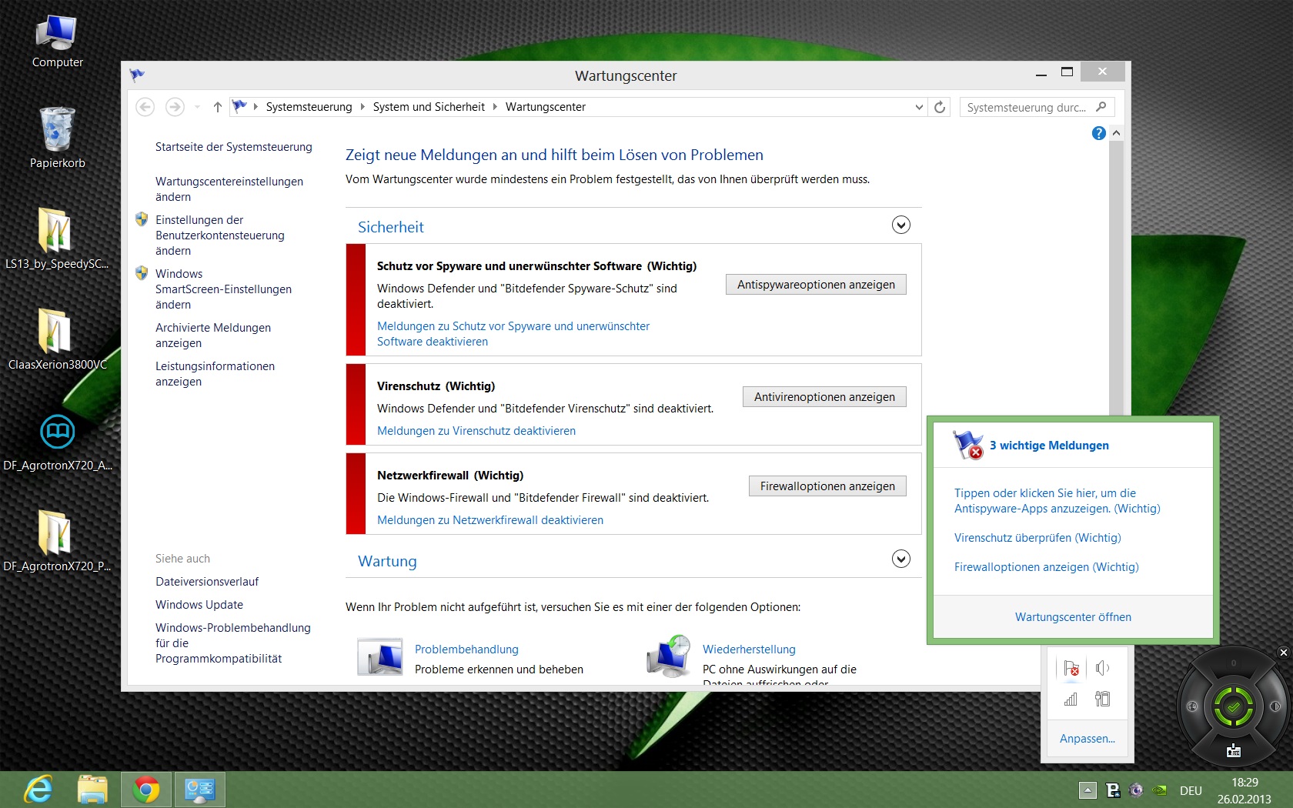Close the Bitdefender desktop widget

pos(1283,653)
